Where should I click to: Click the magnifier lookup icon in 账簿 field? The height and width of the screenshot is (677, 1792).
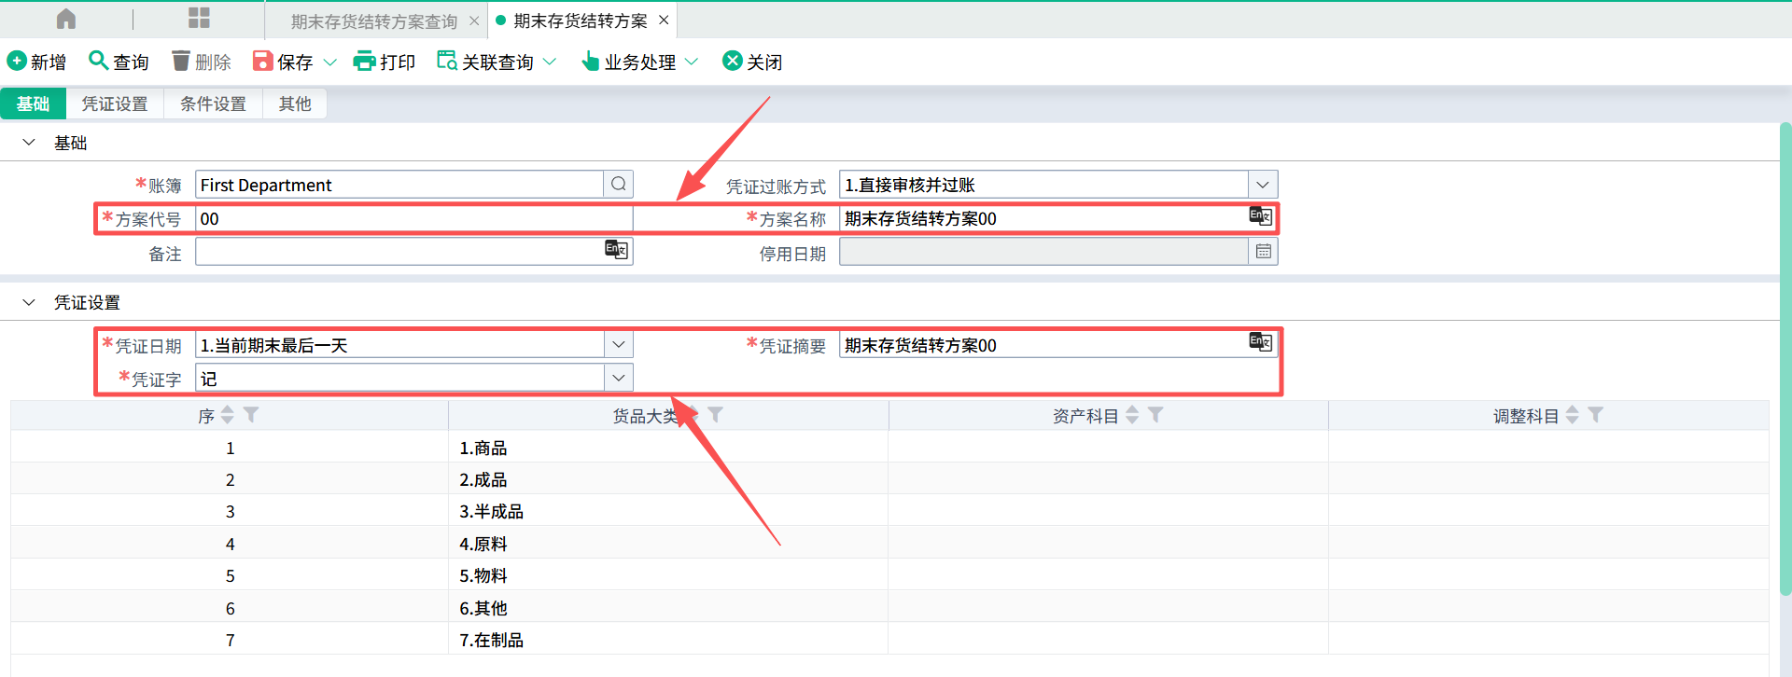(618, 185)
